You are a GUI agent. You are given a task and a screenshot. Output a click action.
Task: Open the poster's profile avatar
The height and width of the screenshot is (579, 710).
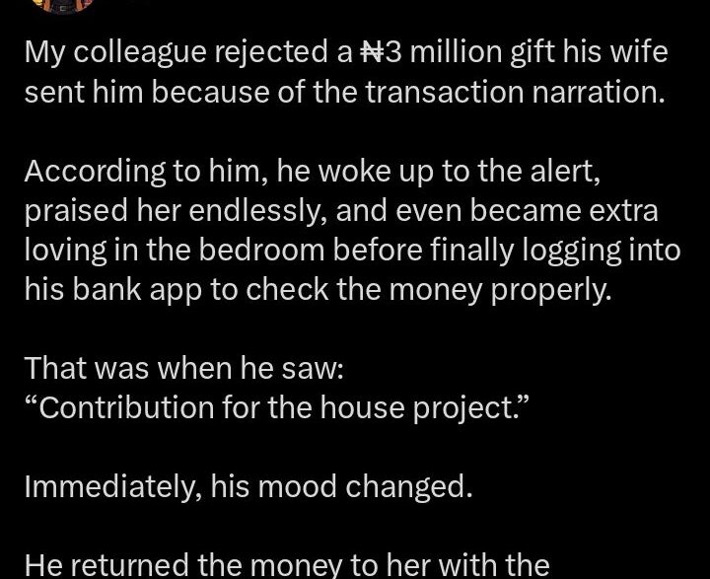(63, 6)
